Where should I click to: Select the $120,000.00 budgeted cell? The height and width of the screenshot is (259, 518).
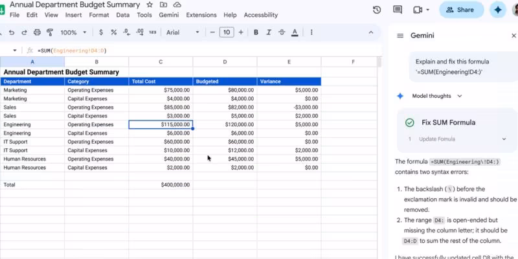(225, 124)
